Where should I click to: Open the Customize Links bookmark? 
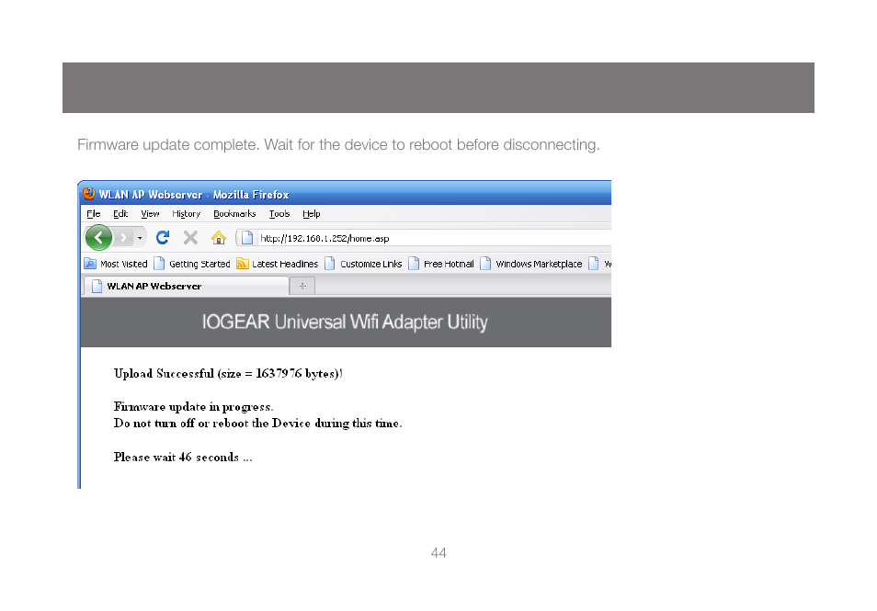(363, 264)
